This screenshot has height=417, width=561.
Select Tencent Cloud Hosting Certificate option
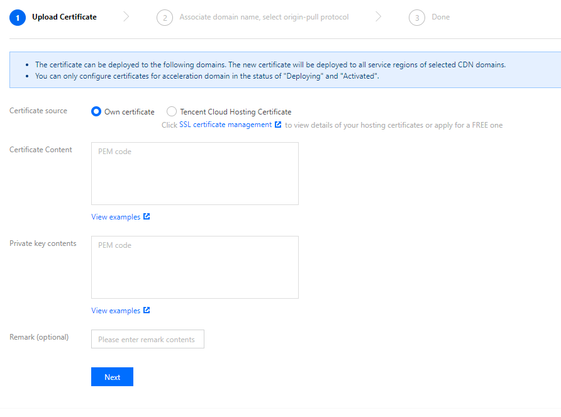pos(172,112)
